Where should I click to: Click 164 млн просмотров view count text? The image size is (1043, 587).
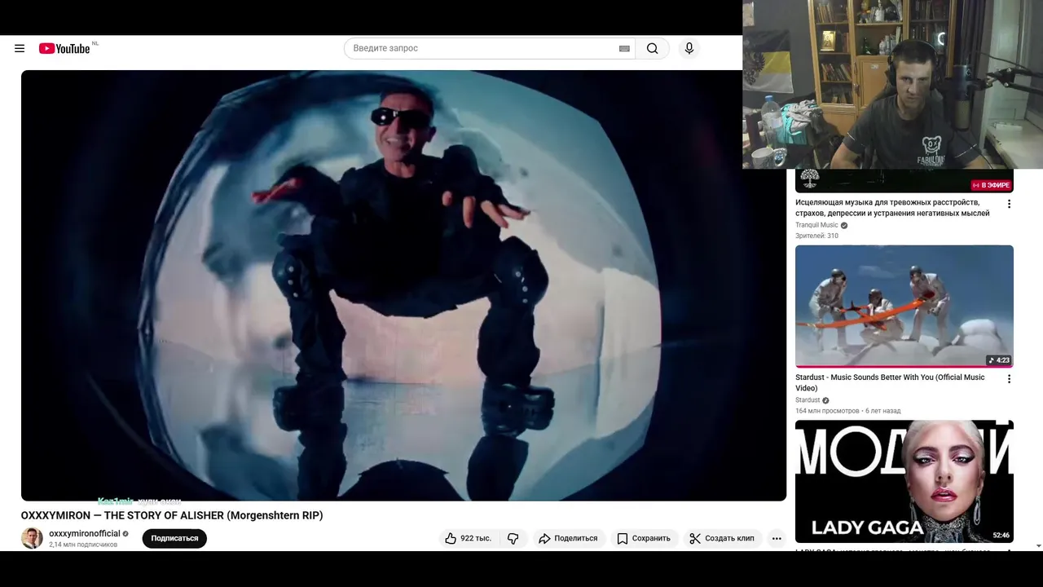point(827,411)
